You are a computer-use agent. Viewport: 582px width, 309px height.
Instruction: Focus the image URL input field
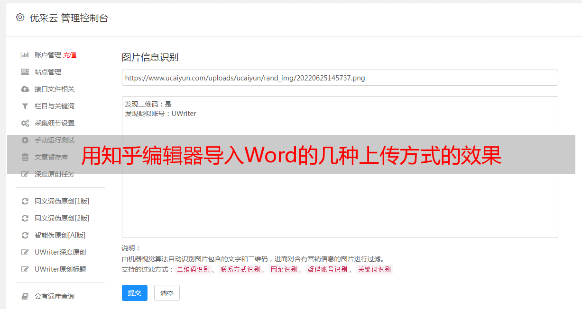pos(340,78)
